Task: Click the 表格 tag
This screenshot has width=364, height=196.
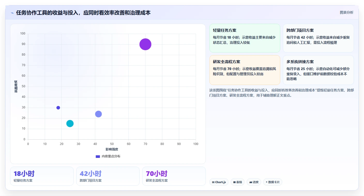Action: [x=238, y=182]
